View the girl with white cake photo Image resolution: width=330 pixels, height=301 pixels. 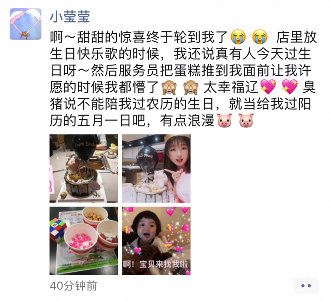[156, 169]
